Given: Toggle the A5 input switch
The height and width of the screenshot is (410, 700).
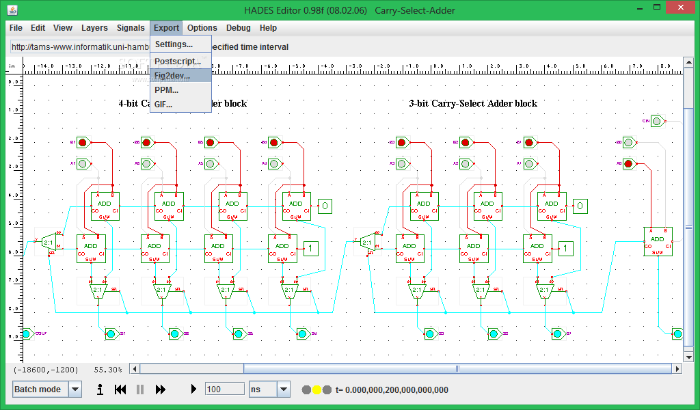Looking at the screenshot, I should point(211,164).
